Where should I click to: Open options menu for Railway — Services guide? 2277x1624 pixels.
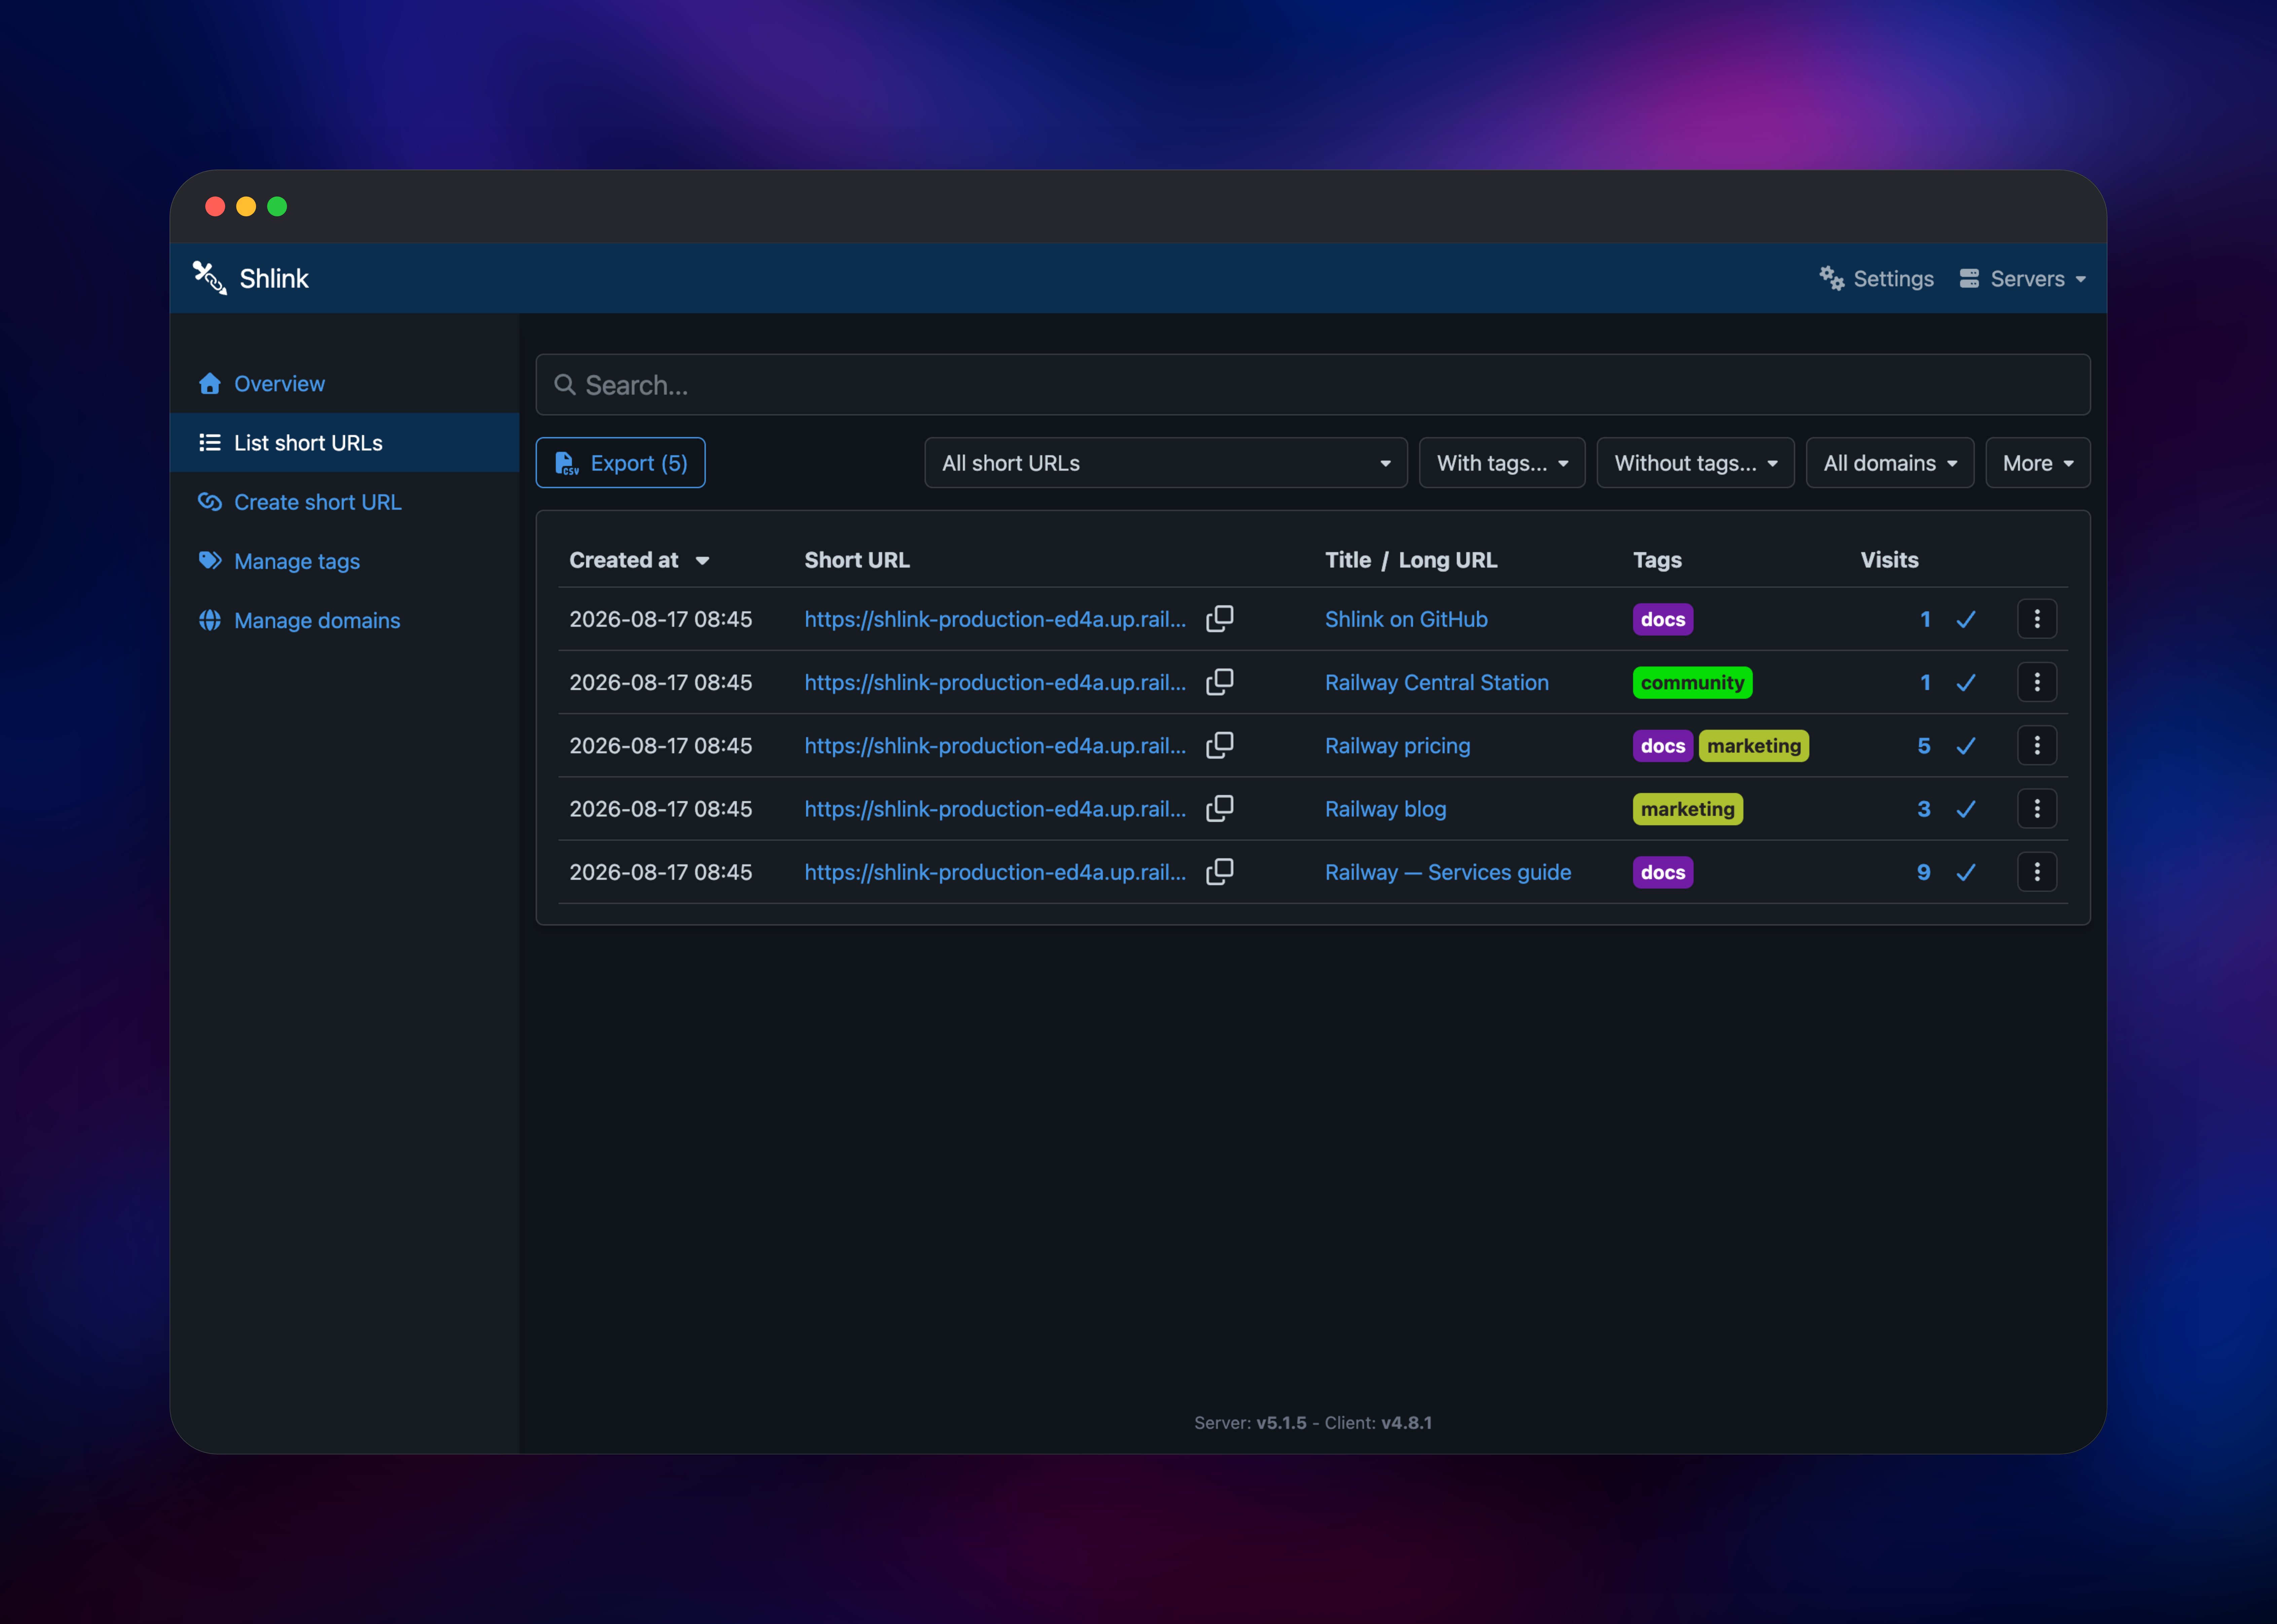2037,872
